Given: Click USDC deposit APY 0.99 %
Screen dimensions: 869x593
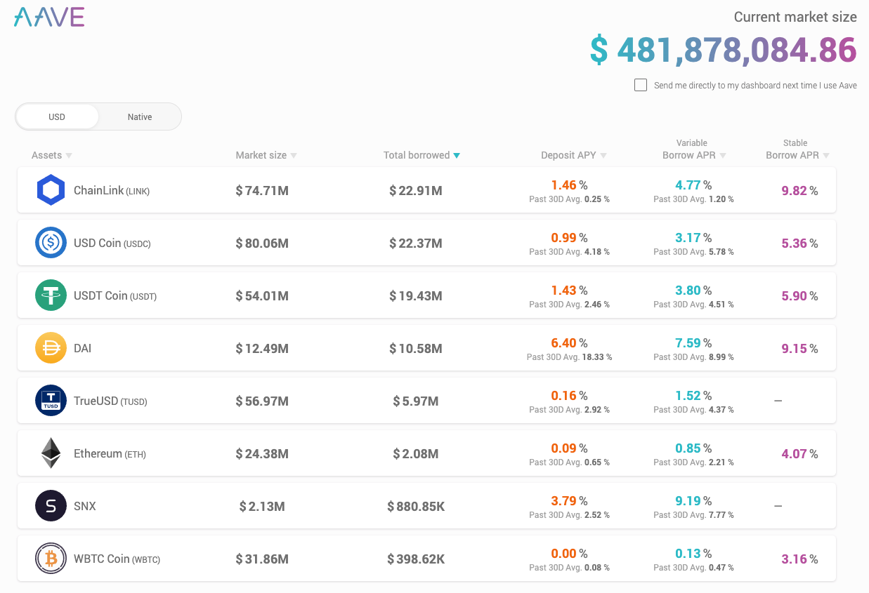Looking at the screenshot, I should [569, 238].
